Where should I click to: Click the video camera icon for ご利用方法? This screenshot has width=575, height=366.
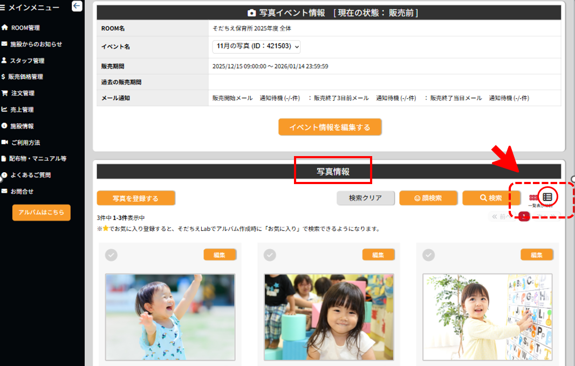[4, 143]
